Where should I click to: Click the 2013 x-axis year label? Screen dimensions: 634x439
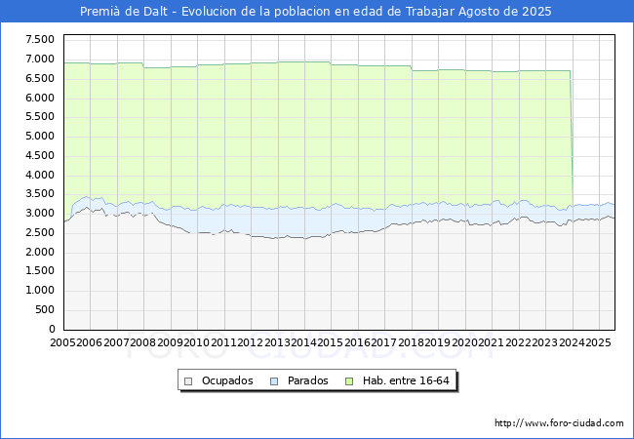(x=277, y=342)
